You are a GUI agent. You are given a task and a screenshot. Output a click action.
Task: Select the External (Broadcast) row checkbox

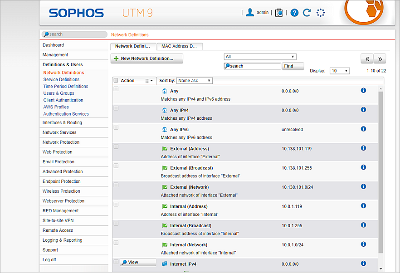tap(116, 166)
